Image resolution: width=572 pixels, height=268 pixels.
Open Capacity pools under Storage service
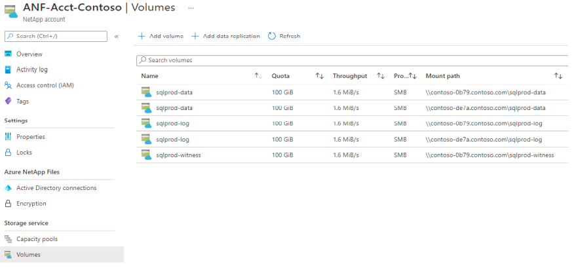tap(37, 239)
